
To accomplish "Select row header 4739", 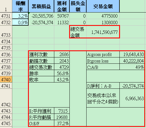I will (6, 73).
